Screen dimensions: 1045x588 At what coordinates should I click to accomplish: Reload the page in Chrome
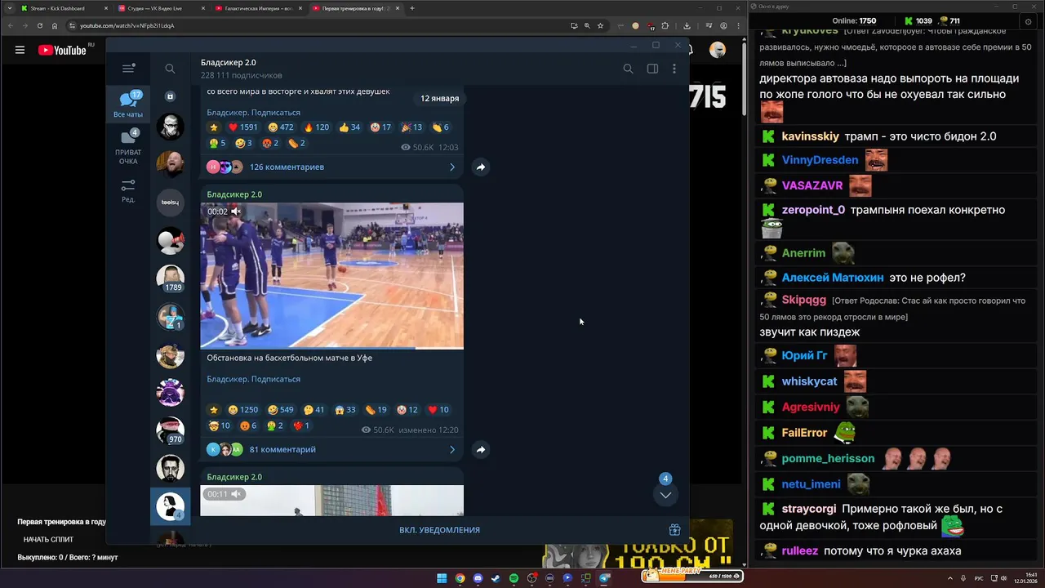tap(40, 25)
